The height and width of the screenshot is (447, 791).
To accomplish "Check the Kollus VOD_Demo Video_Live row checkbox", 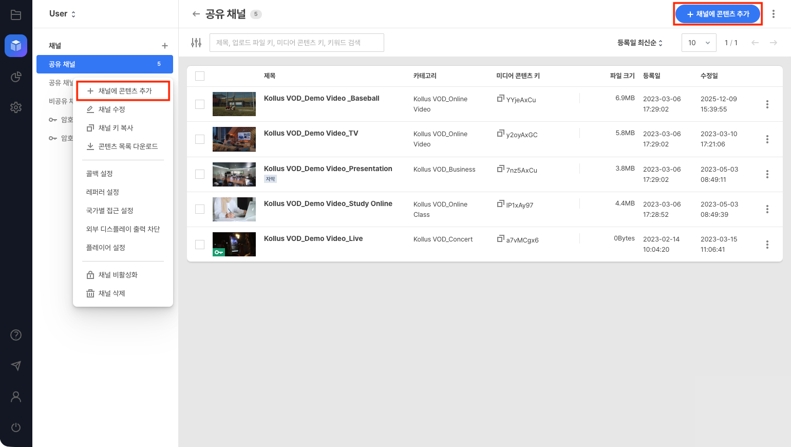I will click(x=200, y=245).
